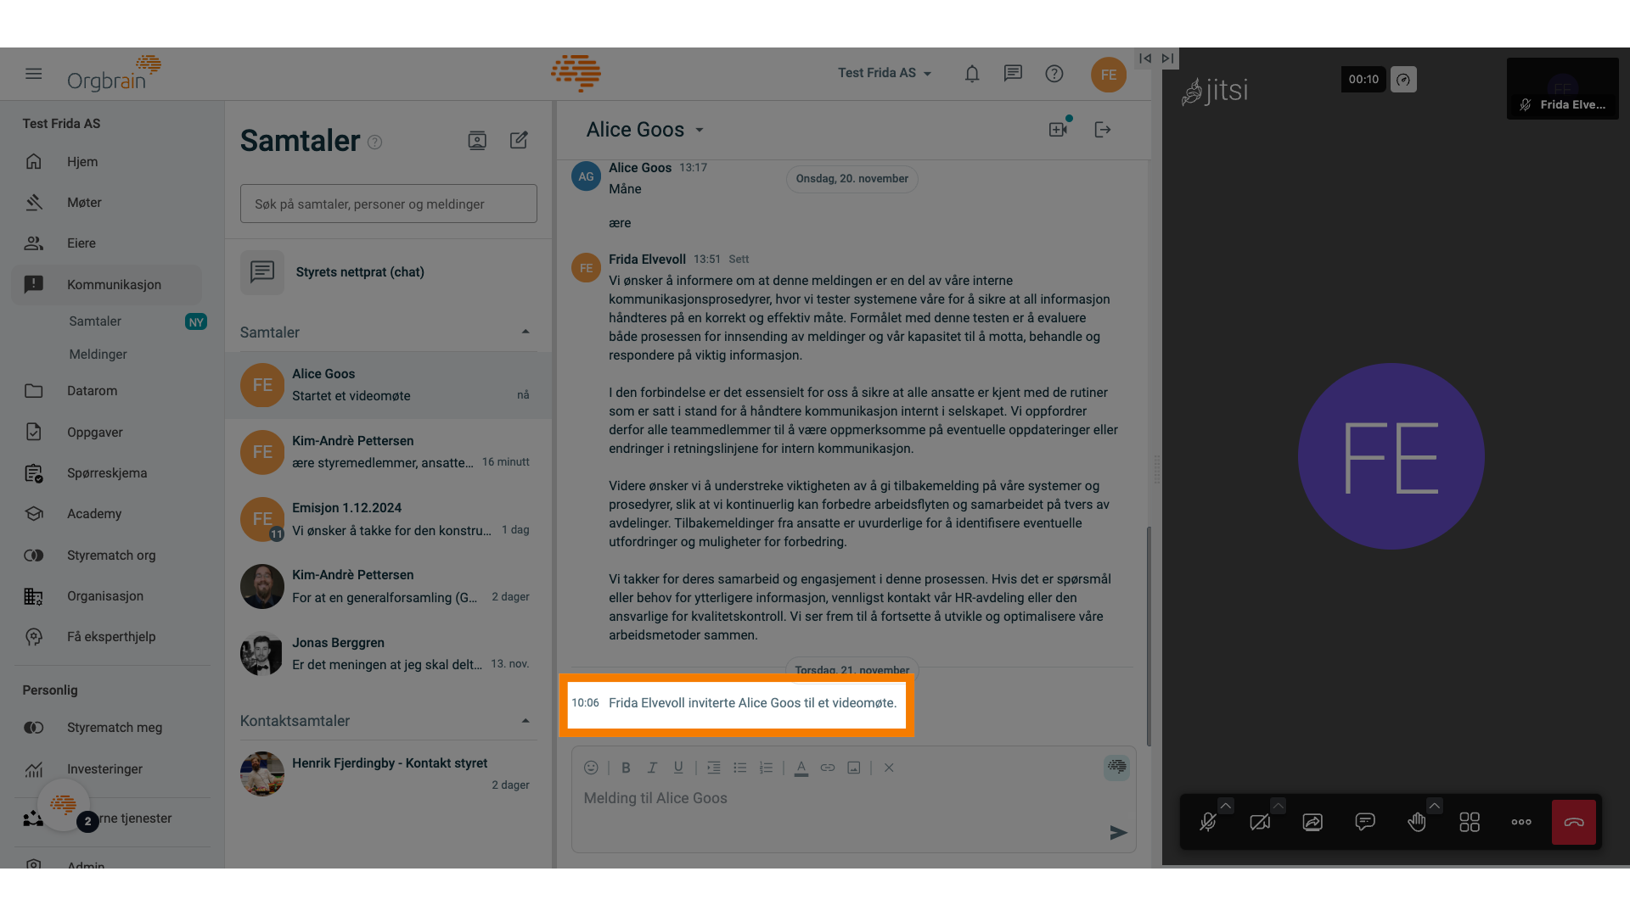This screenshot has height=916, width=1630.
Task: Click the notification bell icon
Action: point(970,73)
